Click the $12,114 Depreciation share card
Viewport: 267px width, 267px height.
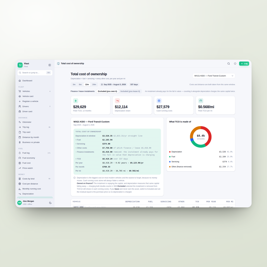(x=132, y=105)
